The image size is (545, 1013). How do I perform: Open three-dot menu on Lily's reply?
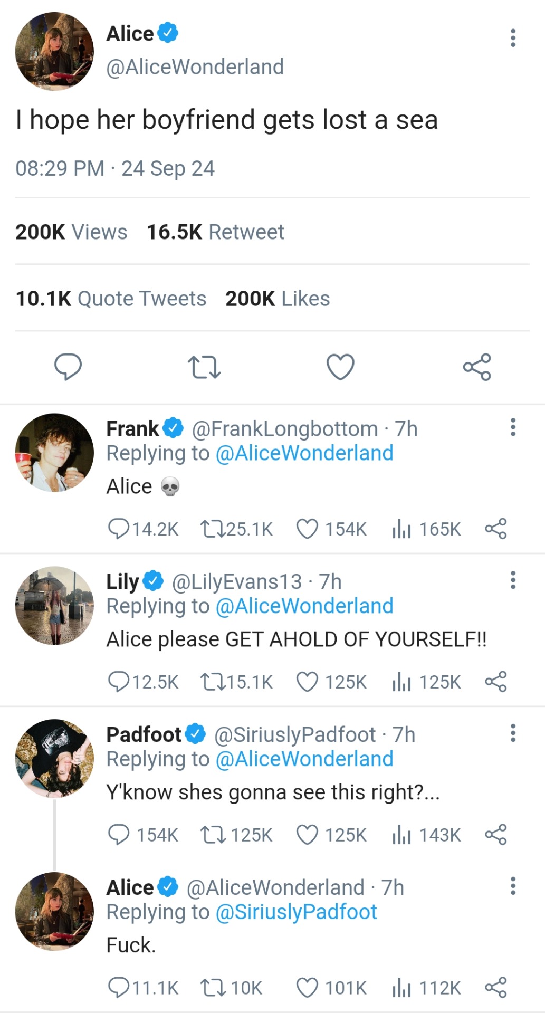[513, 580]
